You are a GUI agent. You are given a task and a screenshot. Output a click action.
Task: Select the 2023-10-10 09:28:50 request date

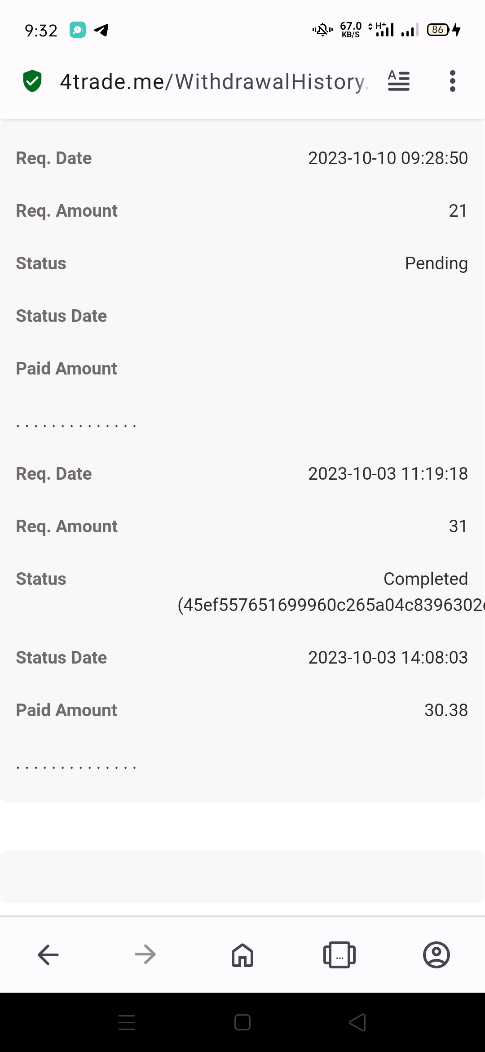click(x=388, y=158)
